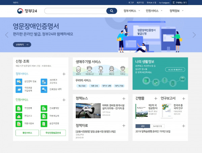Expand 정책자료 with the plus icon
This screenshot has width=202, height=153.
[x=124, y=125]
